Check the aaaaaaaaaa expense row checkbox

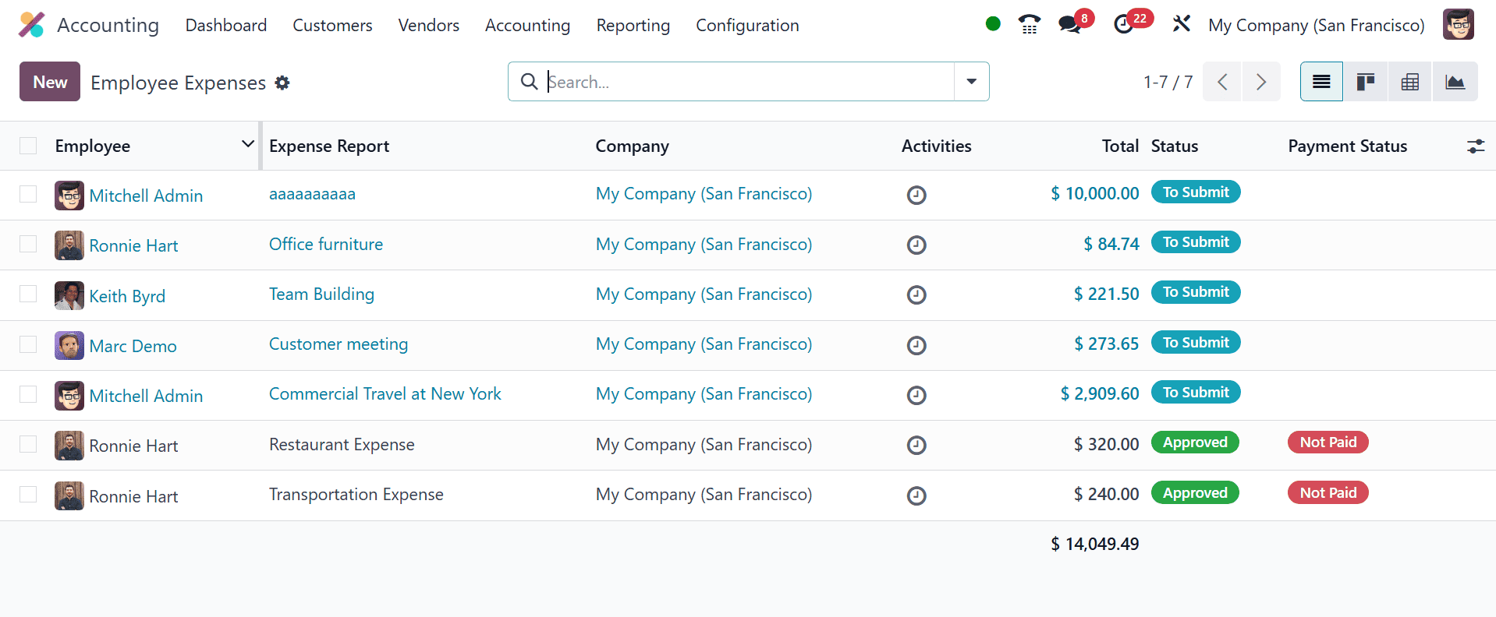pos(28,194)
